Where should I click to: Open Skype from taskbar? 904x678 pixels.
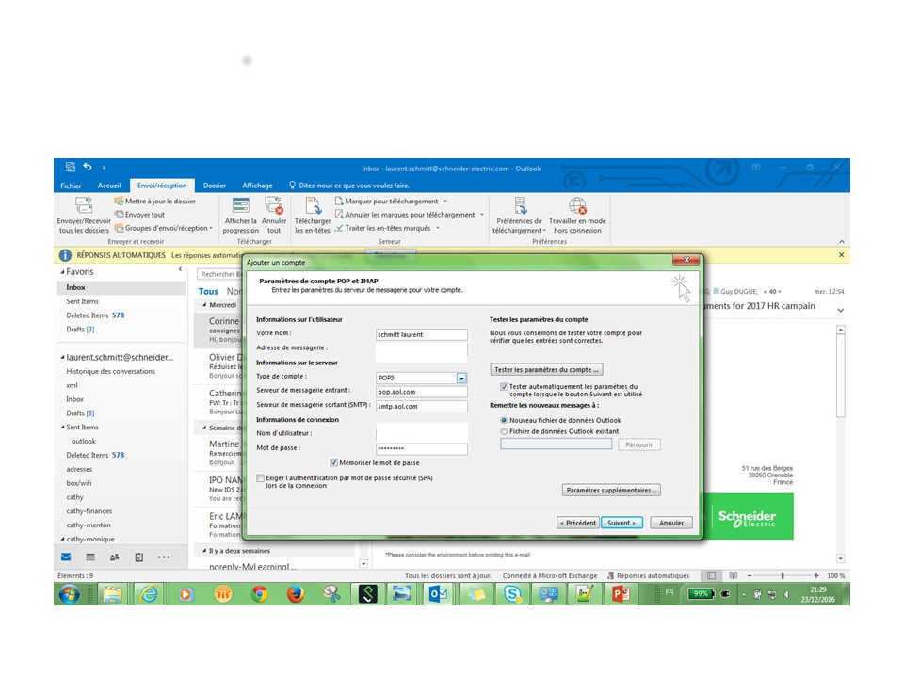[512, 594]
